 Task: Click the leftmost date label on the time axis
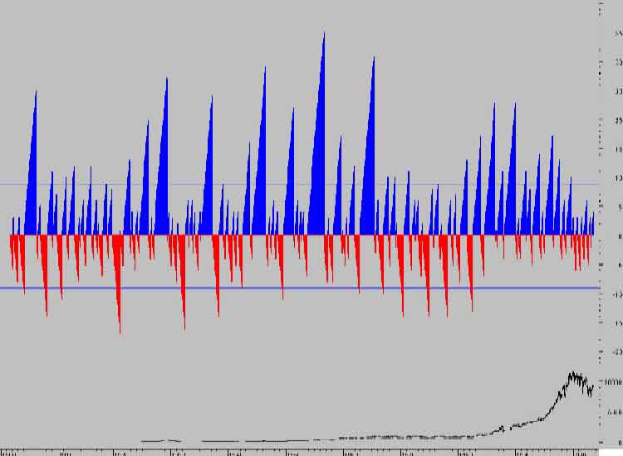coord(12,453)
